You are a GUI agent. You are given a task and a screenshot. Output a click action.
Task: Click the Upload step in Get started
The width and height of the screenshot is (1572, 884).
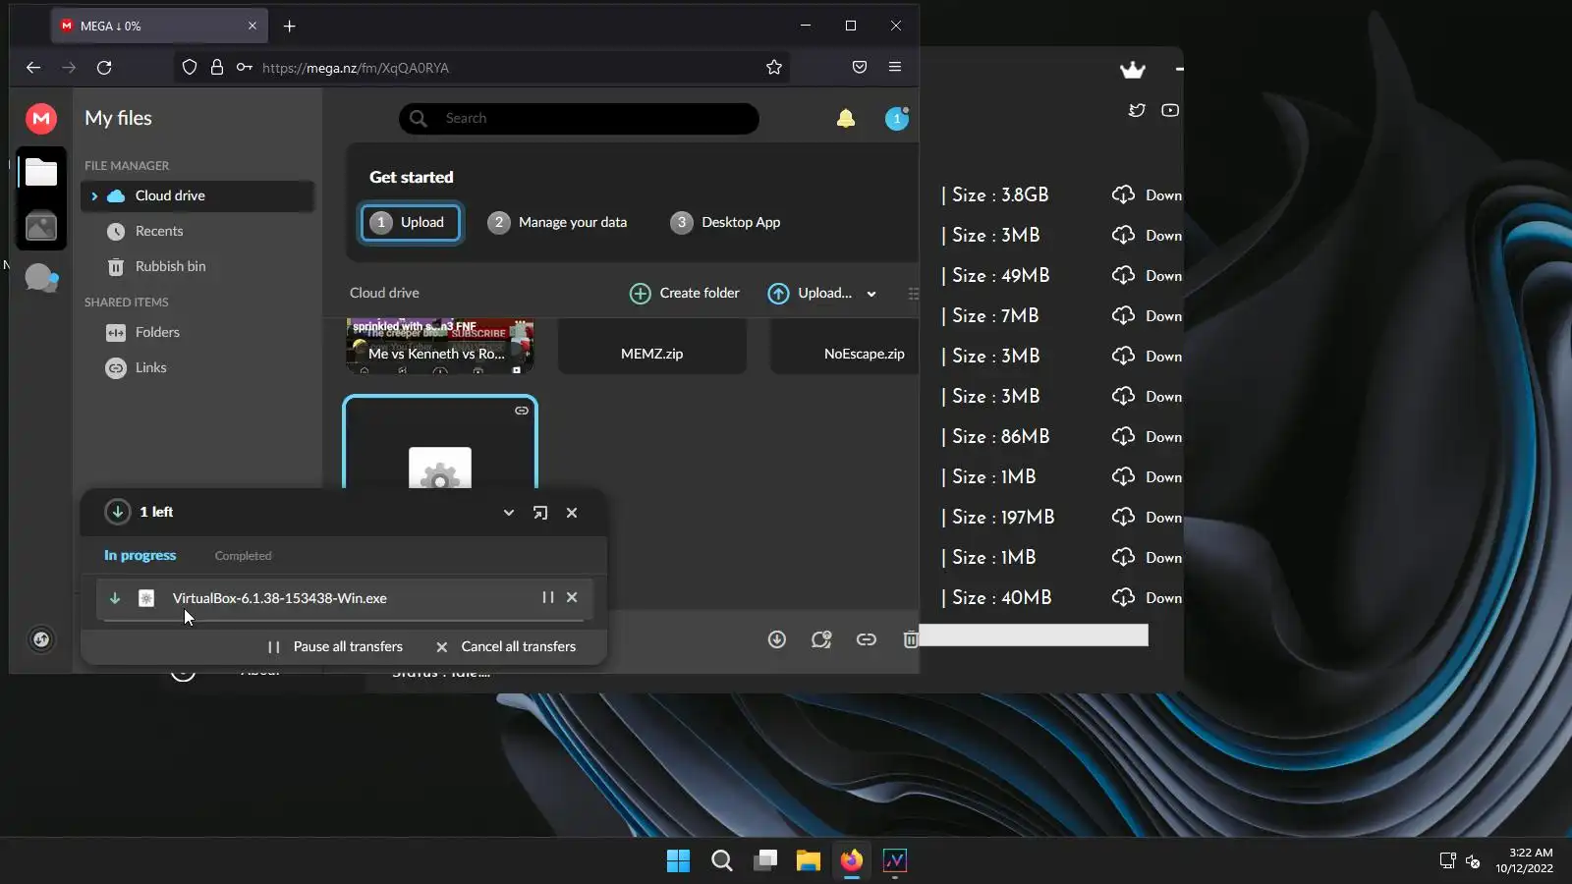coord(411,223)
